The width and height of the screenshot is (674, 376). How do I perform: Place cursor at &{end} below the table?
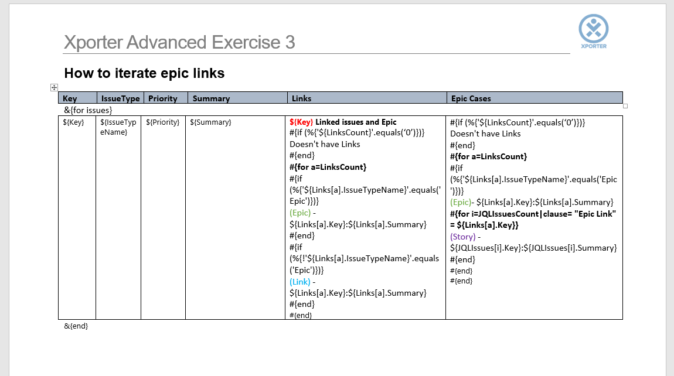(x=76, y=326)
